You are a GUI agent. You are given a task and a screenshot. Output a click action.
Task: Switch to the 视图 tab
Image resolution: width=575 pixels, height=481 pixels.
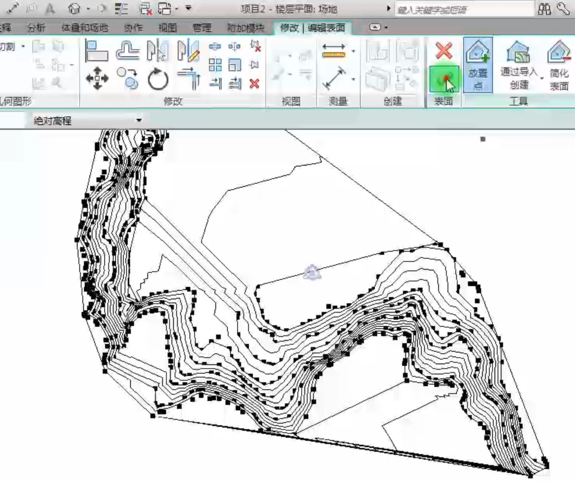[167, 28]
